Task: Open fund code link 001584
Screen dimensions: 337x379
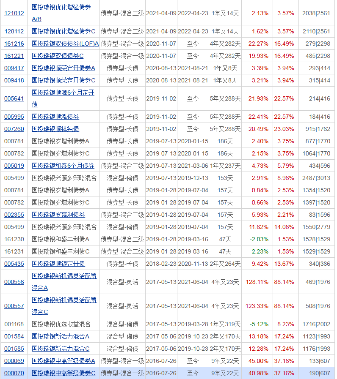Action: [x=14, y=337]
